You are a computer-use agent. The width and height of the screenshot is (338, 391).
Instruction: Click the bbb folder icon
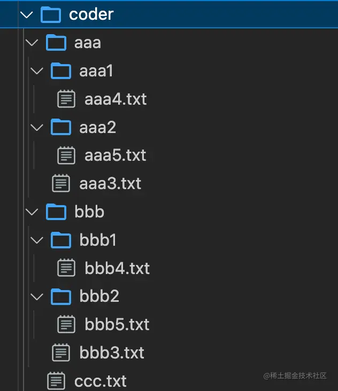(x=56, y=212)
